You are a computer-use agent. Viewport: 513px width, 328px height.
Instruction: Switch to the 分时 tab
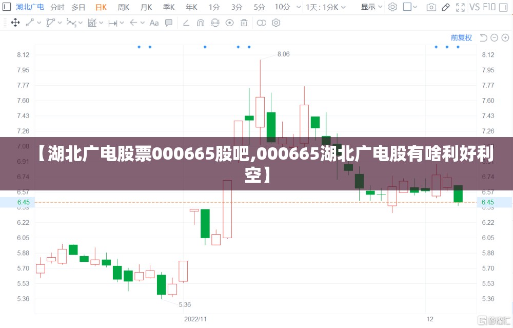[57, 7]
